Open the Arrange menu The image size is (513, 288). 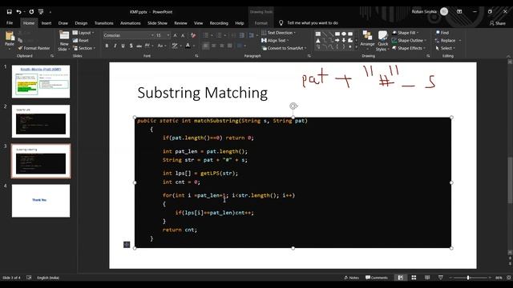point(367,41)
